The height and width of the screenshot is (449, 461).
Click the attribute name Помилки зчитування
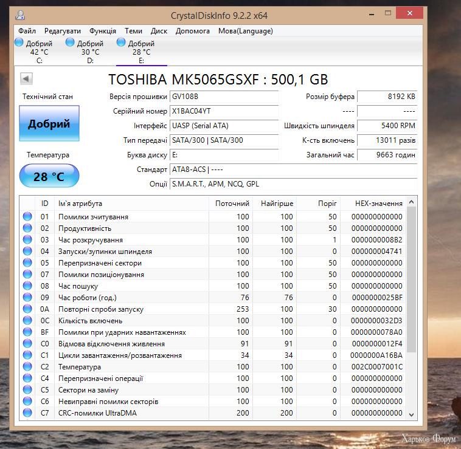pyautogui.click(x=93, y=217)
